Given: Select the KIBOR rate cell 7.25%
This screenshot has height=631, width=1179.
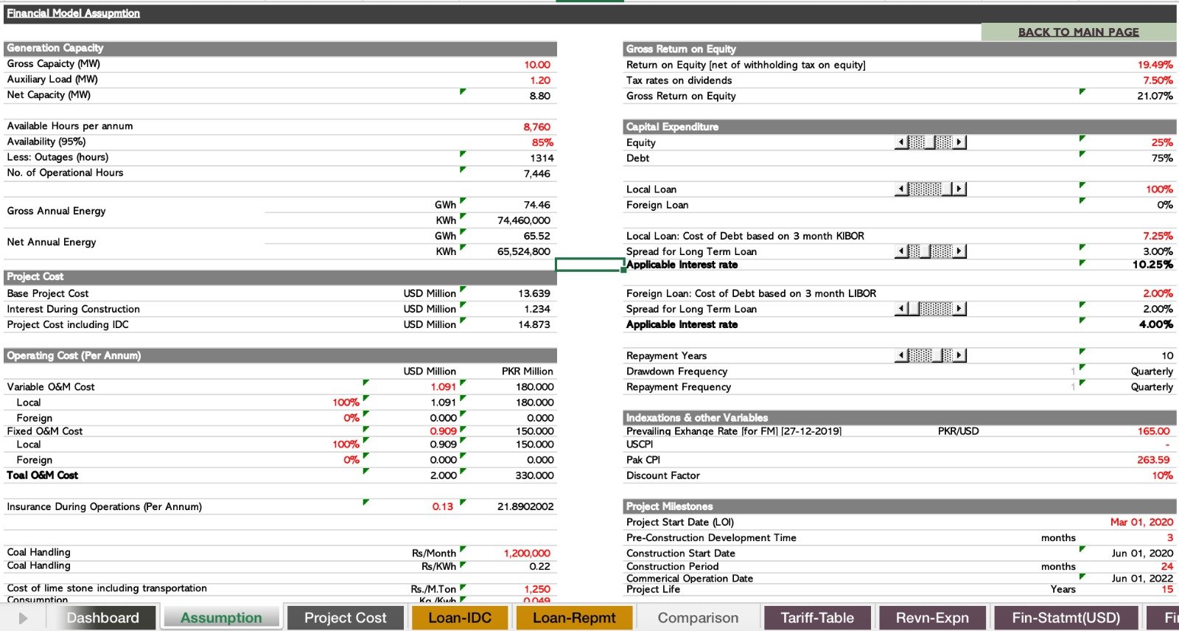Looking at the screenshot, I should coord(1158,236).
